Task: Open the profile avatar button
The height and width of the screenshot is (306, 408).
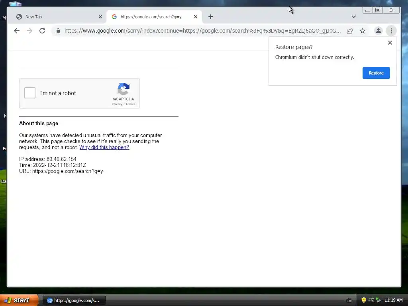Action: coord(379,31)
